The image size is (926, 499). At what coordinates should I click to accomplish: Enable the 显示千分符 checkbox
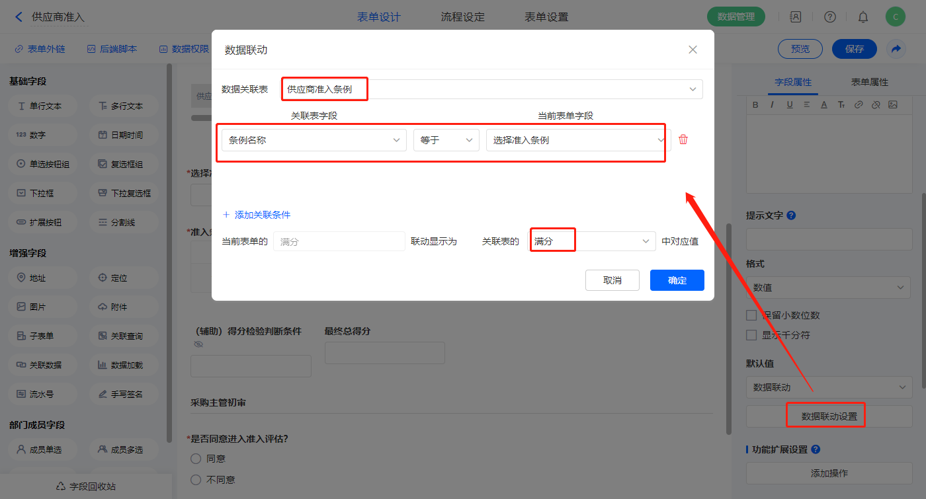(751, 335)
